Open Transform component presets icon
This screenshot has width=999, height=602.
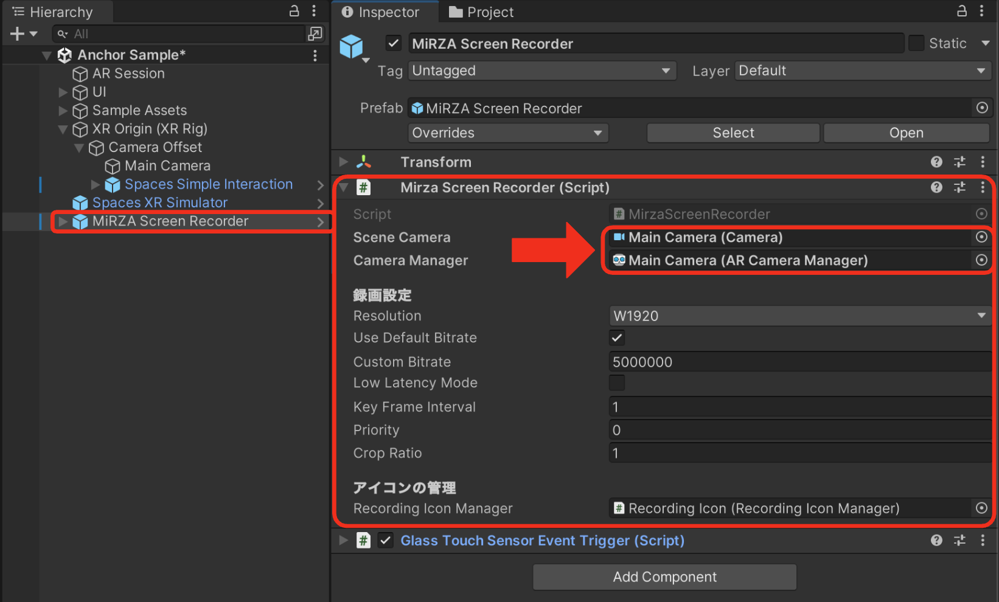(x=959, y=162)
